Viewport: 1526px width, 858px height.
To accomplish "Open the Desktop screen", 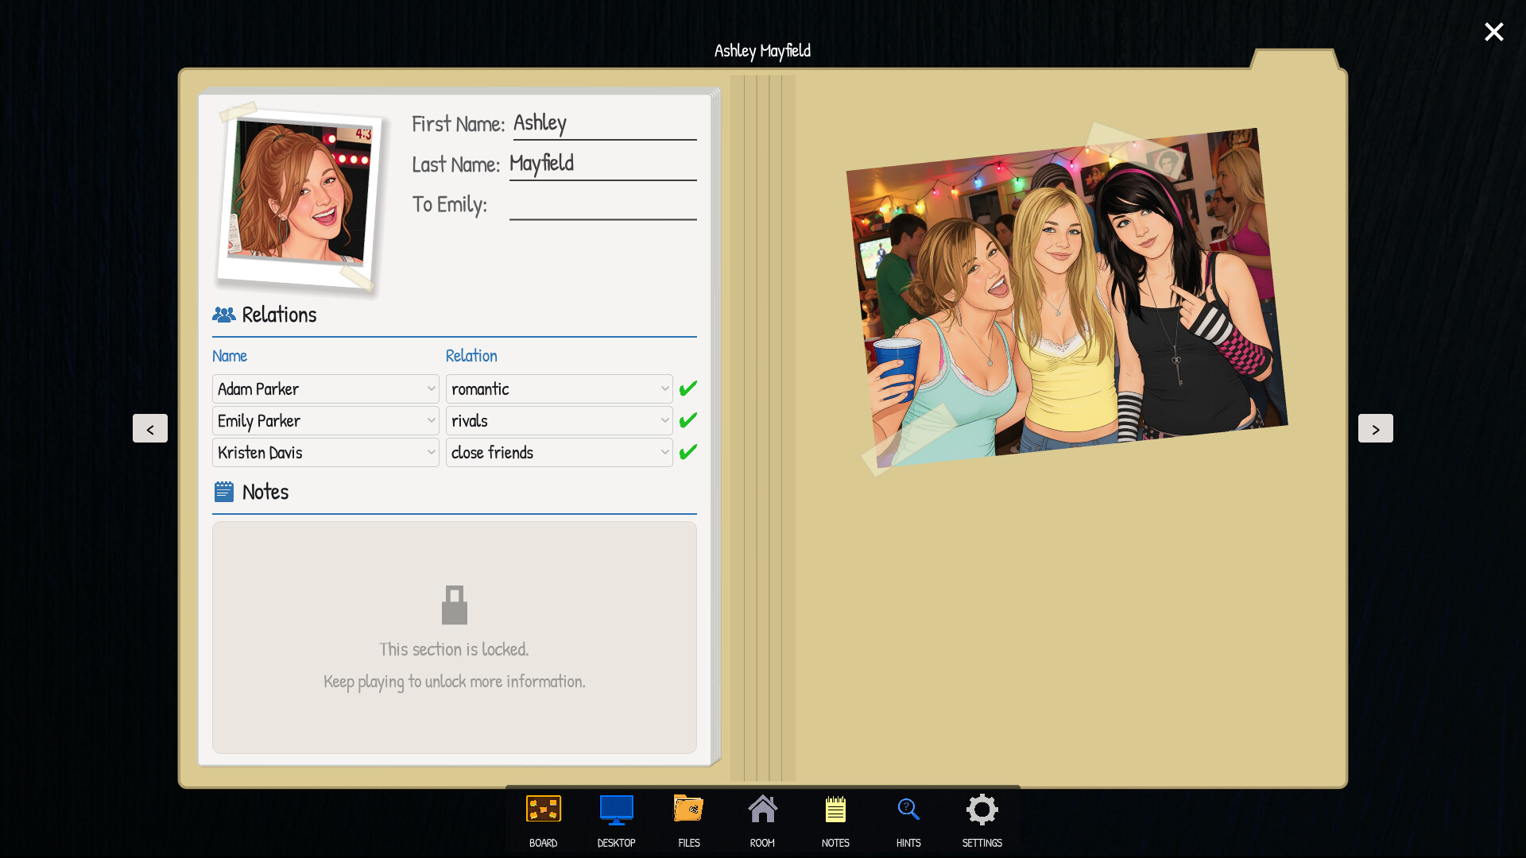I will click(616, 821).
